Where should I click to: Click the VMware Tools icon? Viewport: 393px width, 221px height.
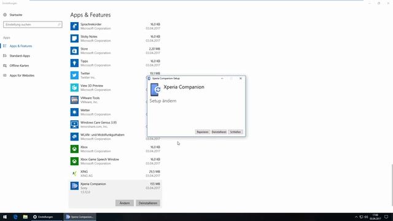[74, 99]
